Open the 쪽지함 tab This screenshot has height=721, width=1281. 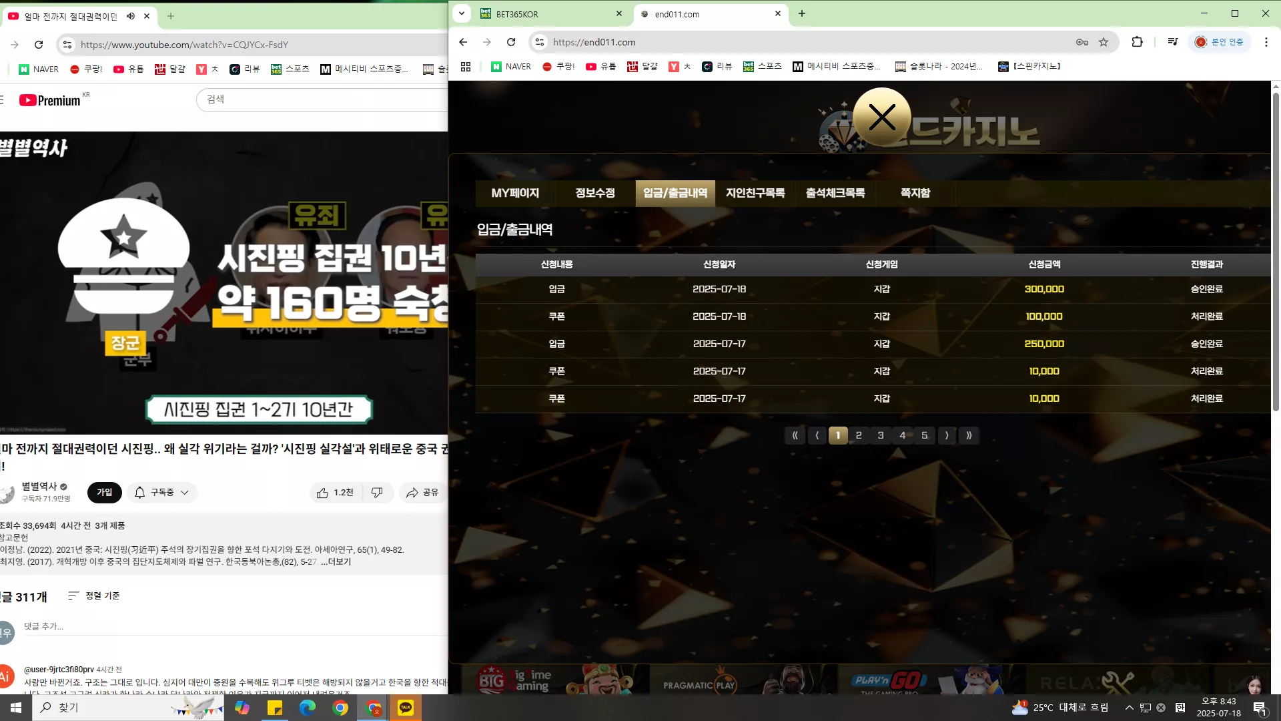coord(915,193)
